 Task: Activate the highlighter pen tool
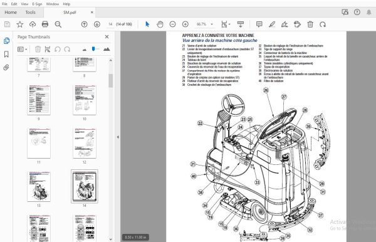click(x=272, y=24)
